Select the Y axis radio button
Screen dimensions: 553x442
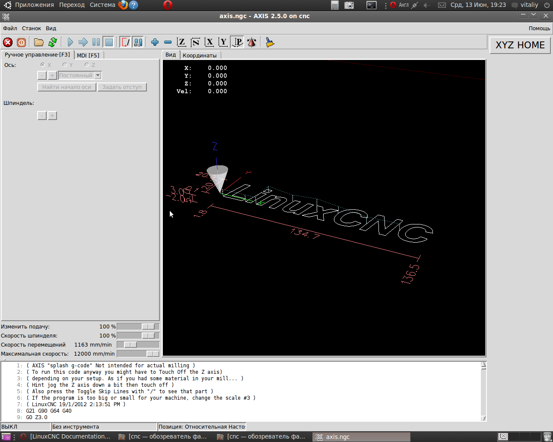coord(65,65)
